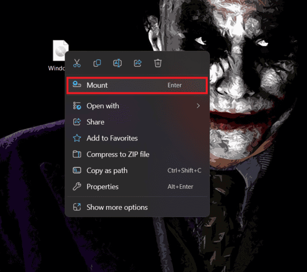Expand the Open with submenu arrow

[x=198, y=106]
